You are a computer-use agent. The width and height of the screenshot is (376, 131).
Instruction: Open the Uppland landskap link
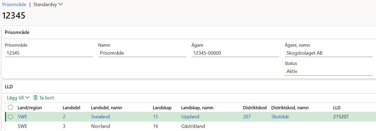pyautogui.click(x=190, y=117)
